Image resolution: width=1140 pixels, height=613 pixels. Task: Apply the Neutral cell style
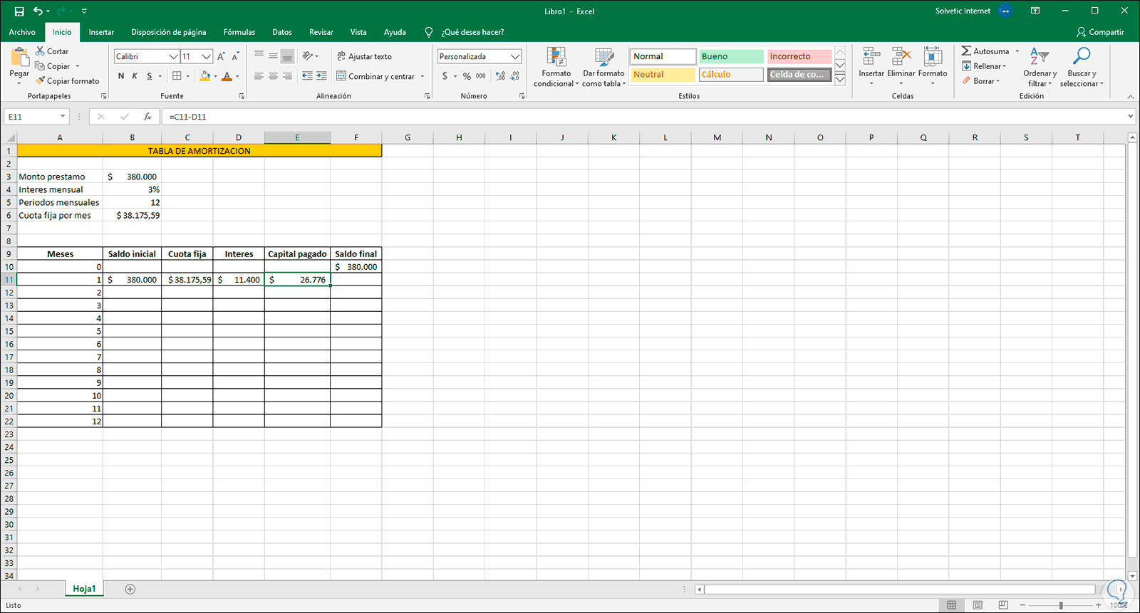click(663, 74)
